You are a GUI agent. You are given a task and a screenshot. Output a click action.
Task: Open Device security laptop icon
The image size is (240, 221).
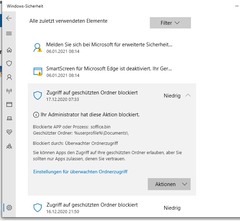(x=9, y=118)
